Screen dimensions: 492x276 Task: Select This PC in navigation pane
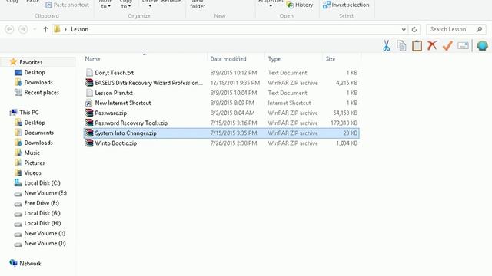point(29,113)
